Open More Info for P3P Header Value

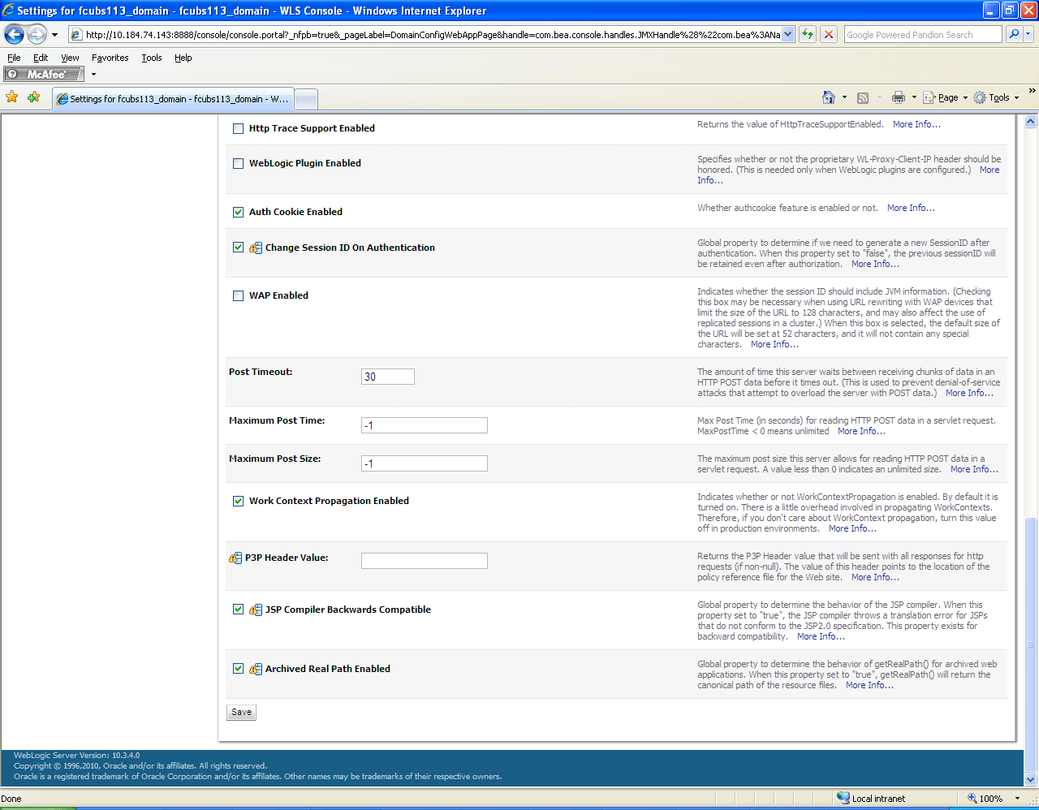875,577
